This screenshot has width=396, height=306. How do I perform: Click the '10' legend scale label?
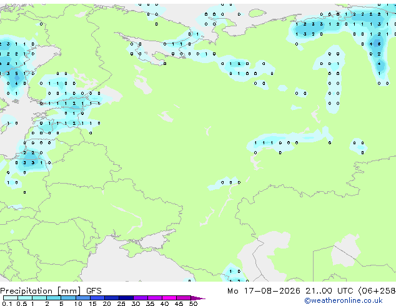[78, 304]
